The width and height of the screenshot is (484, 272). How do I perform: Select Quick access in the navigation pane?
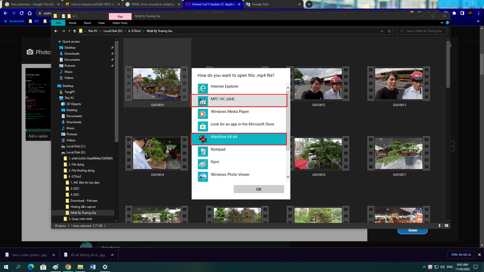71,41
